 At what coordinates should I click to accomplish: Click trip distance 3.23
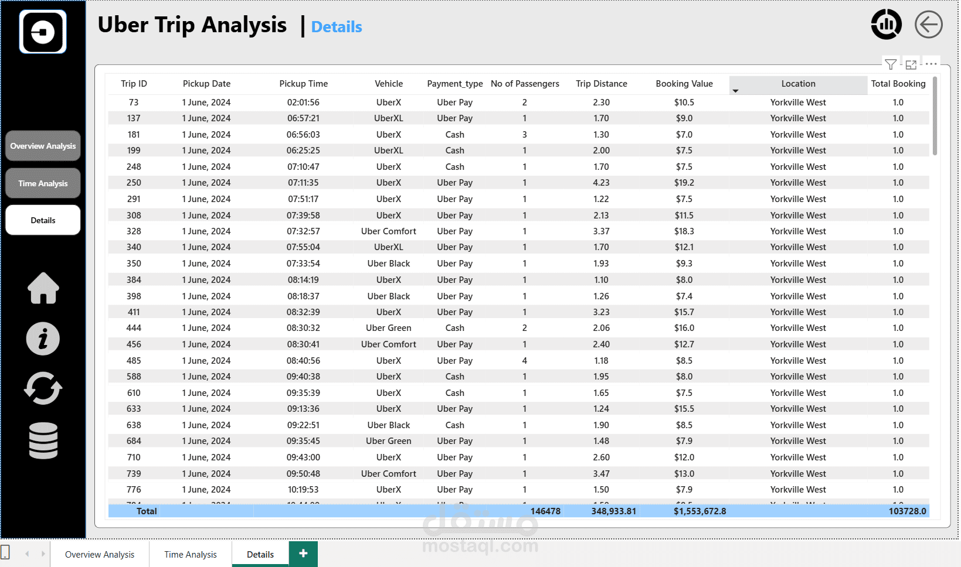click(601, 312)
